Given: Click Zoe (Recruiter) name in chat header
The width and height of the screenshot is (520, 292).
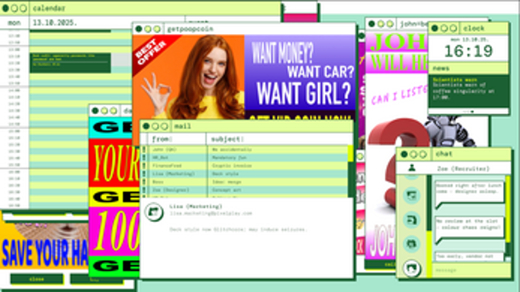Looking at the screenshot, I should pos(464,168).
